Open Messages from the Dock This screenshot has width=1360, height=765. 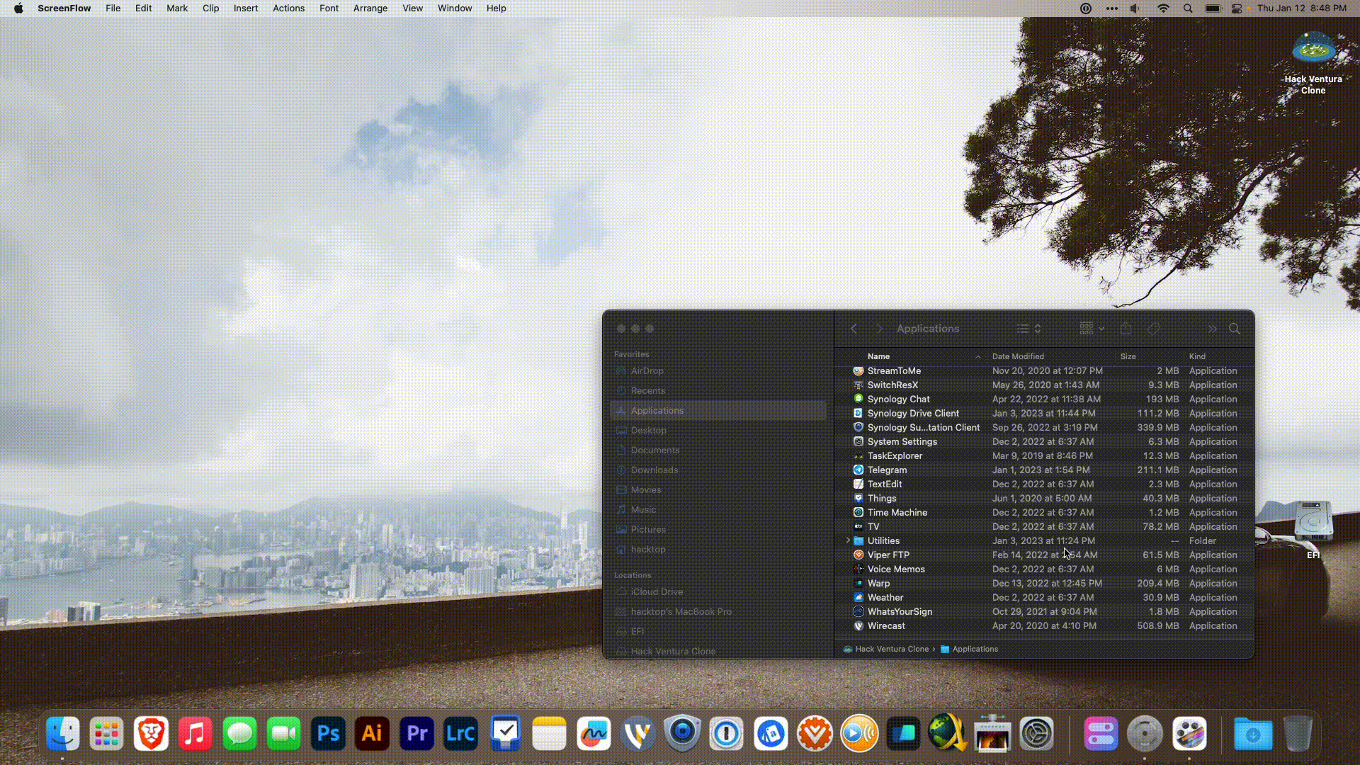[x=239, y=734]
